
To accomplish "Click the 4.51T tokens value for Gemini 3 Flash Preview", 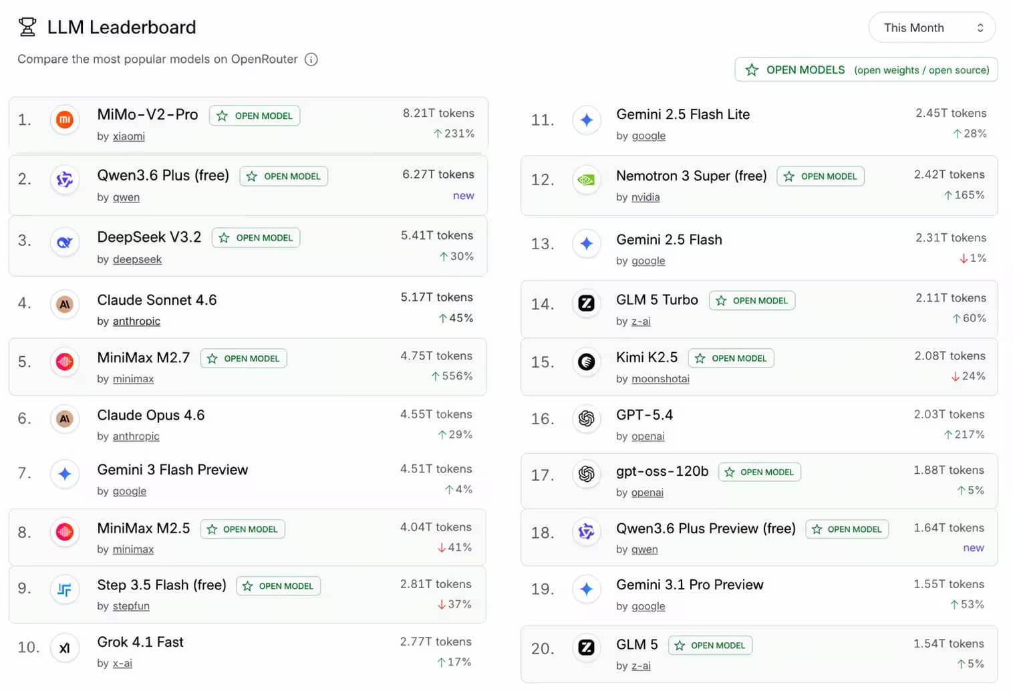I will pyautogui.click(x=436, y=469).
